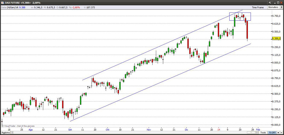This screenshot has height=135, width=284.
Task: Toggle the TS OFF button
Action: (272, 133)
